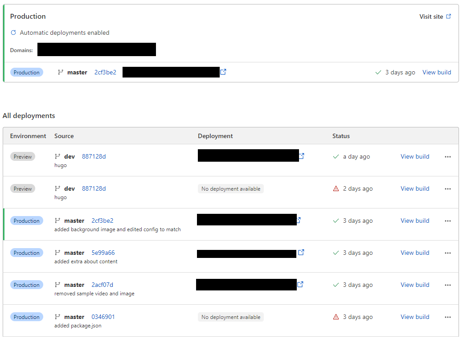The image size is (467, 343).
Task: Open more options menu for successful dev preview
Action: (448, 157)
